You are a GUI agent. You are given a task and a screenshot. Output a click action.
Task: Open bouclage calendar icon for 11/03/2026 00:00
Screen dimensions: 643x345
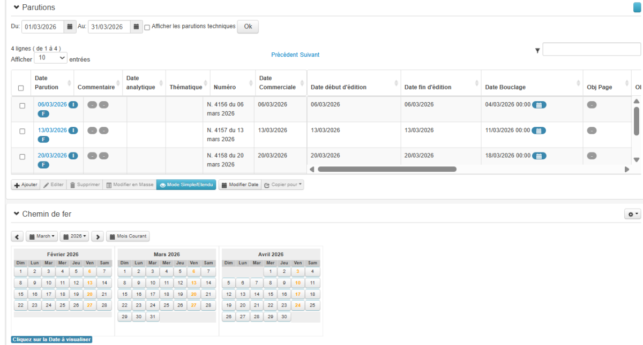click(539, 131)
